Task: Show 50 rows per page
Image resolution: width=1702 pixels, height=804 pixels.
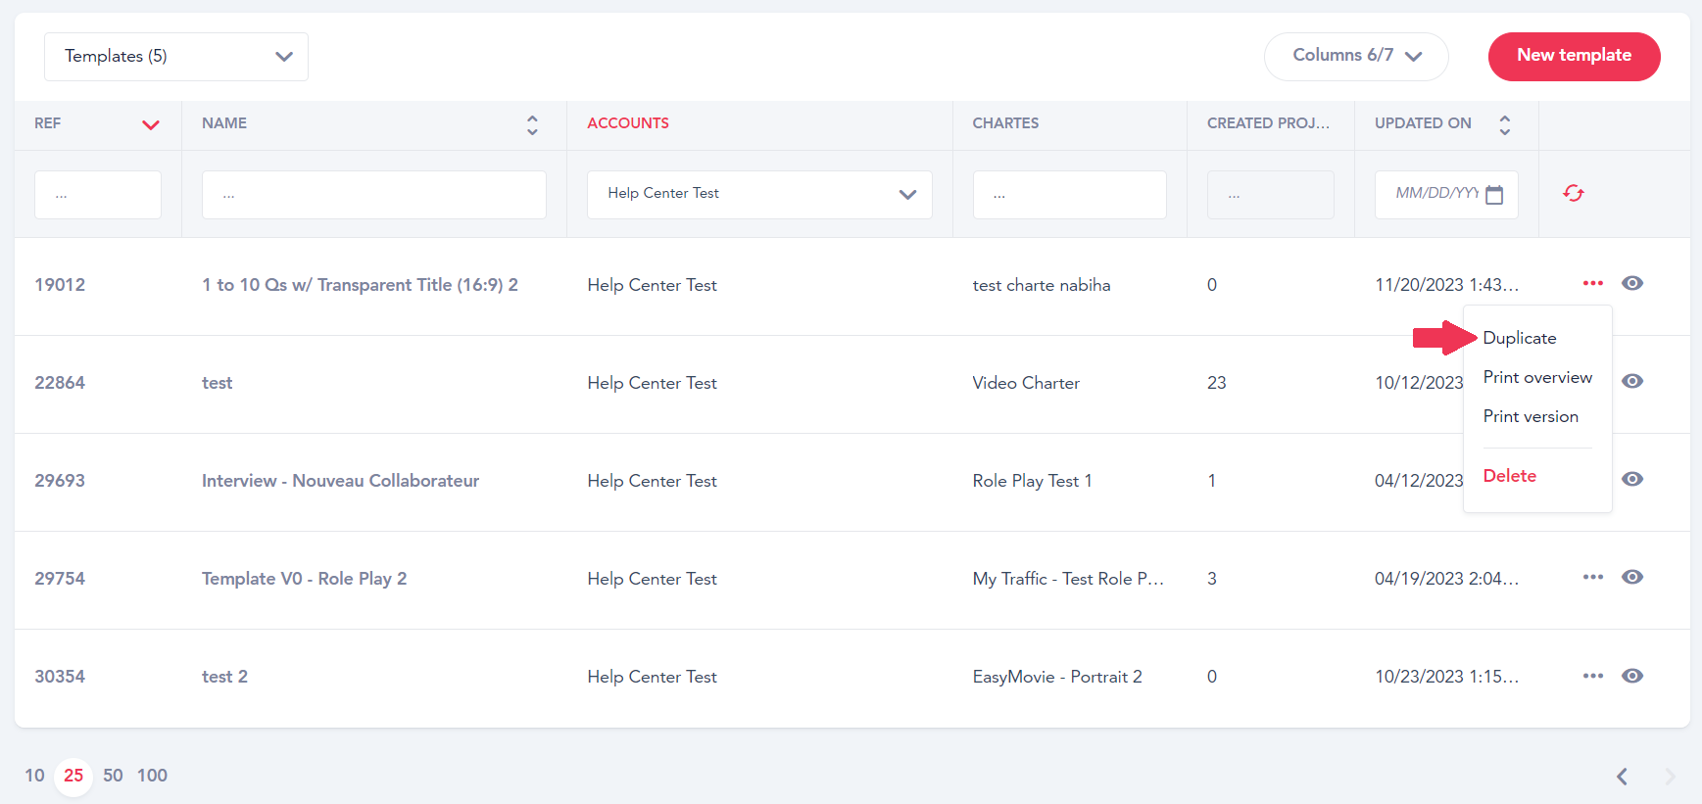Action: point(113,776)
